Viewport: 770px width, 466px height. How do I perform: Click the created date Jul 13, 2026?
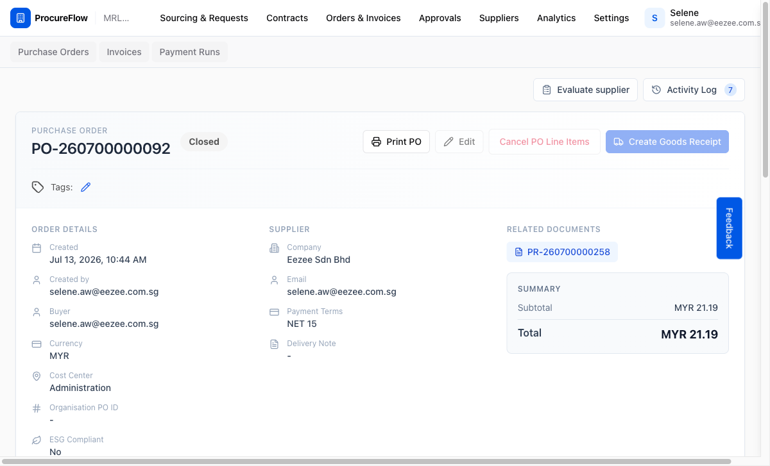pyautogui.click(x=98, y=260)
